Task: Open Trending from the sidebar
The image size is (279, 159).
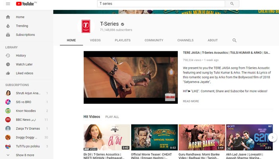Action: (22, 26)
